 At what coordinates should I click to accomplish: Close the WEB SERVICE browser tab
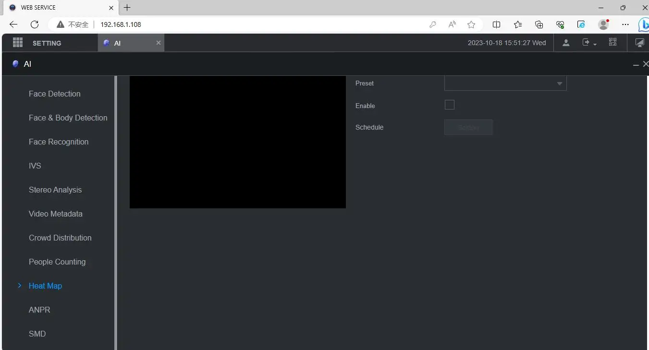[x=111, y=8]
